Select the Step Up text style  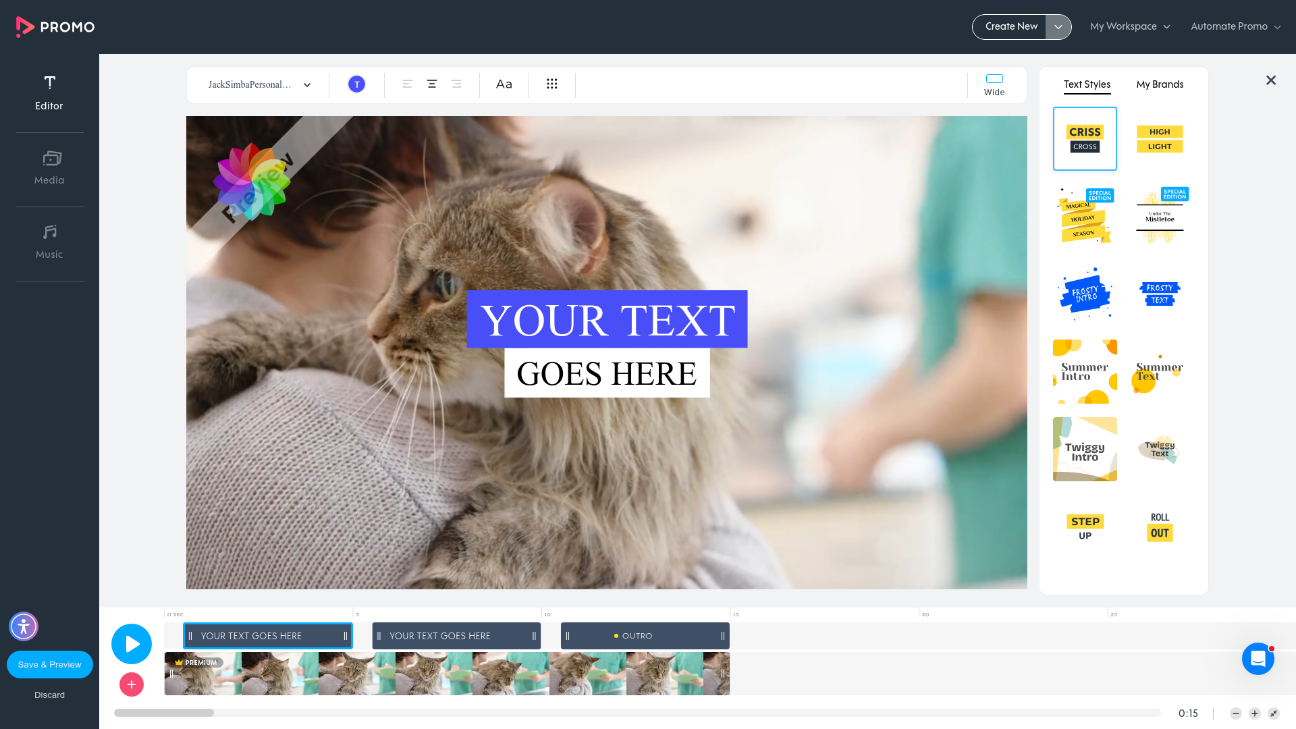pos(1085,526)
